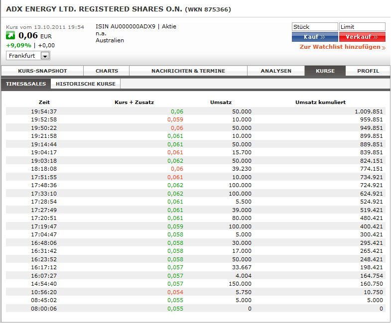The image size is (392, 323).
Task: Select the time 17:33:10 cell
Action: (x=44, y=194)
